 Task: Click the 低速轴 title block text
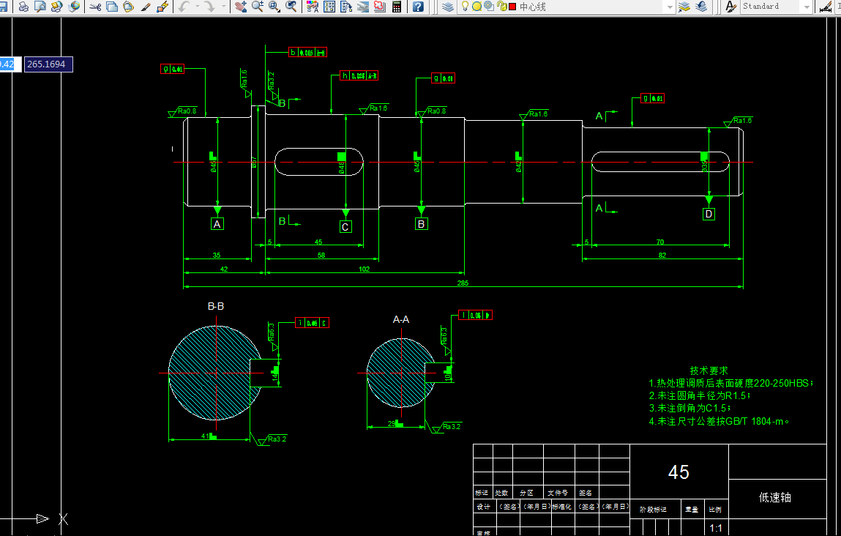[774, 497]
